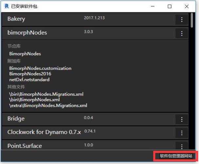The image size is (199, 164).
Task: Click the Revit R icon in title bar
Action: pos(7,6)
